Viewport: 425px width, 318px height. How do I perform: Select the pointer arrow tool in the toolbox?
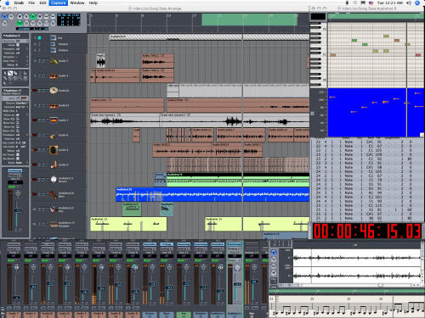[x=5, y=73]
